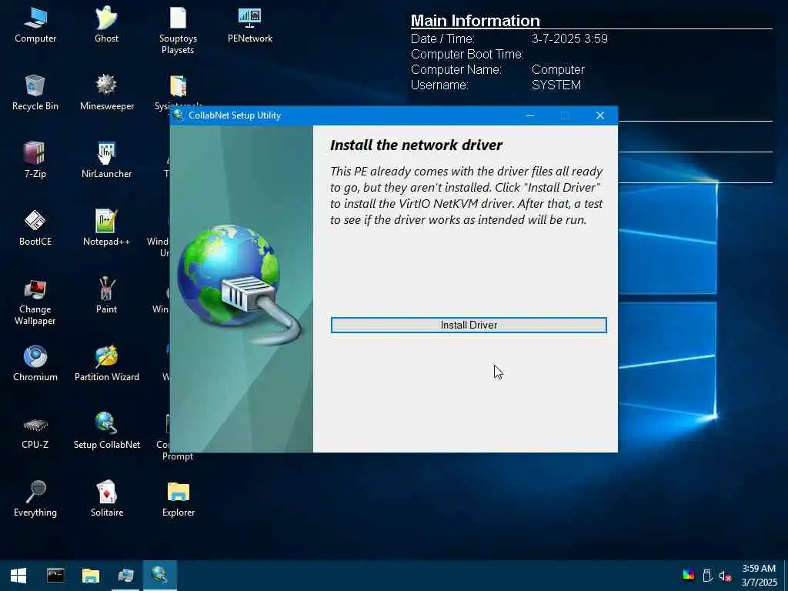Open Command Prompt from the taskbar
The height and width of the screenshot is (591, 788).
[x=55, y=576]
